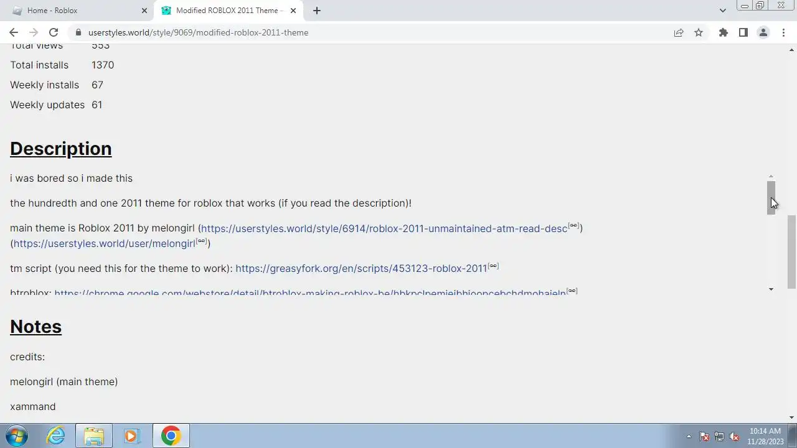This screenshot has height=448, width=797.
Task: Click the link icon after greasyfork URL
Action: [x=493, y=266]
